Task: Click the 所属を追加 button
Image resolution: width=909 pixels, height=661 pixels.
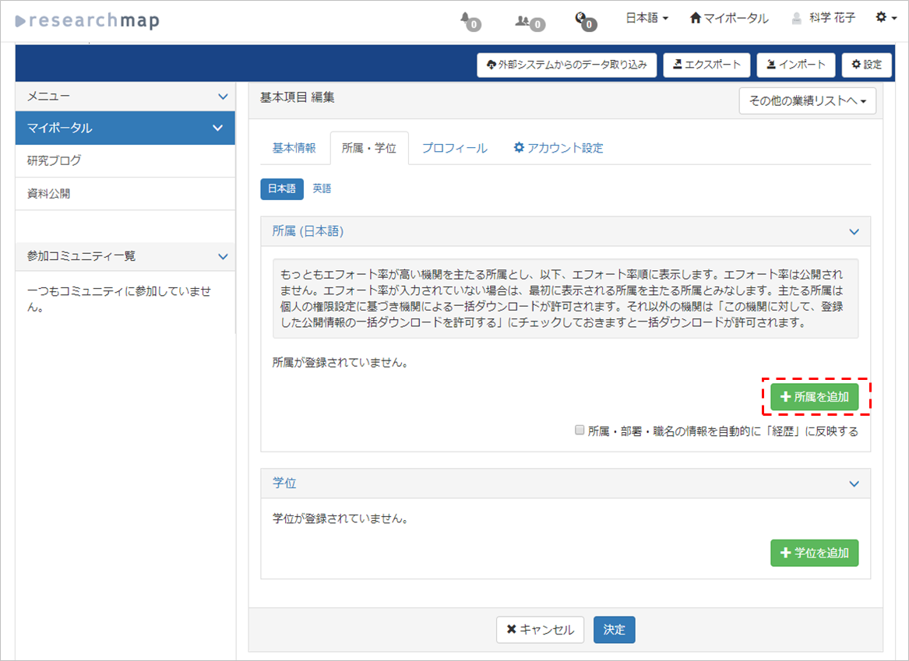Action: click(815, 397)
